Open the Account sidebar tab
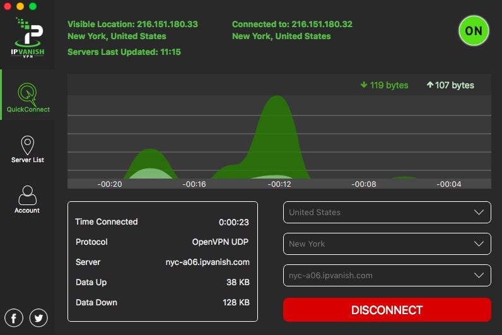Viewport: 502px width, 335px height. click(x=27, y=199)
